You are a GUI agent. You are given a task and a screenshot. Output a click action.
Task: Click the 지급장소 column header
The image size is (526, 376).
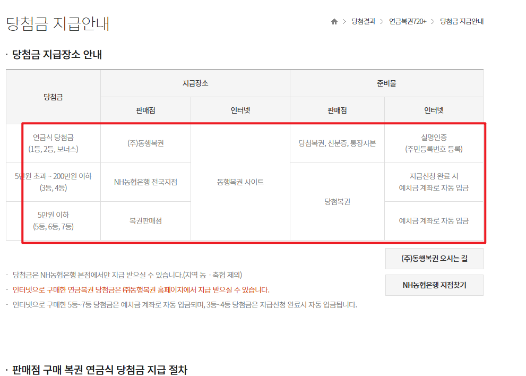click(195, 83)
